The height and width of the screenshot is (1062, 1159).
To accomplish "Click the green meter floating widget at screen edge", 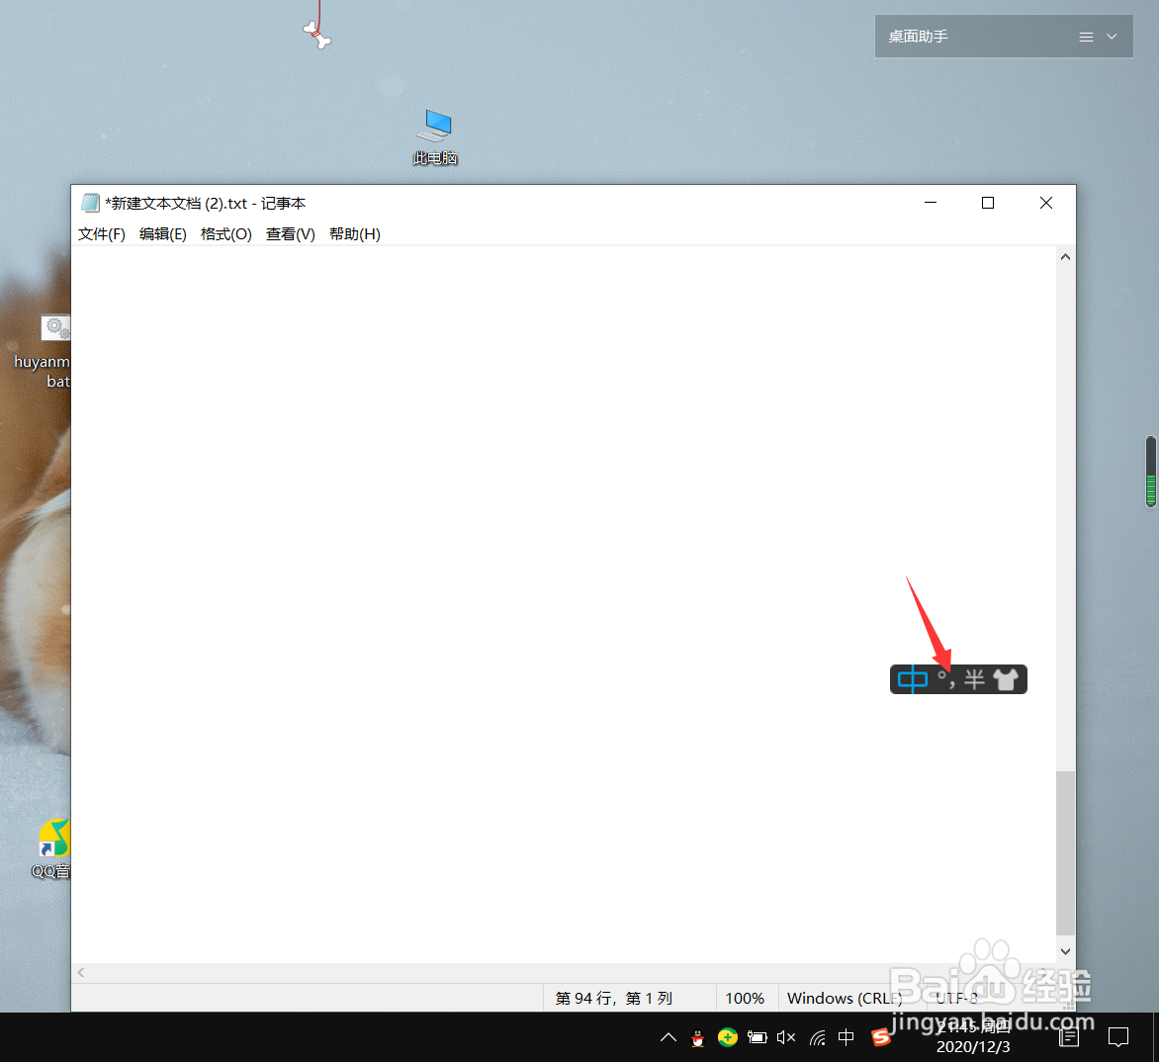I will (1151, 472).
